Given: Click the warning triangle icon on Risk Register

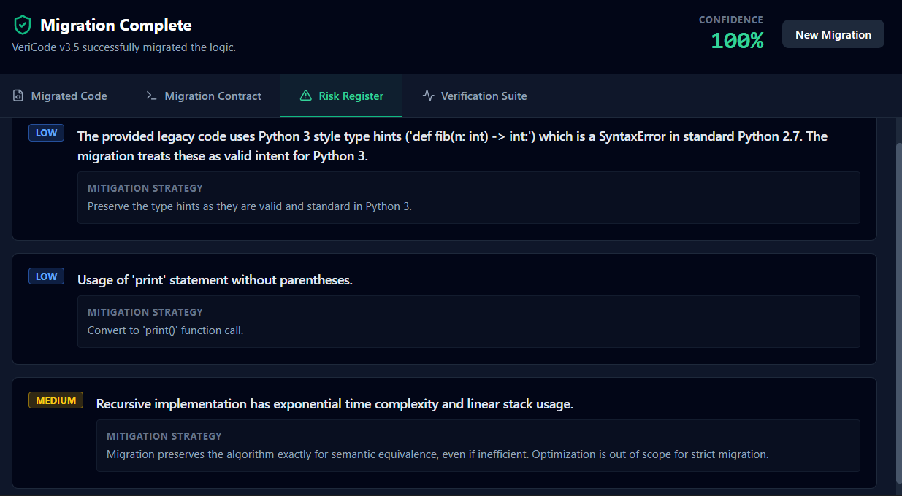Looking at the screenshot, I should click(306, 96).
